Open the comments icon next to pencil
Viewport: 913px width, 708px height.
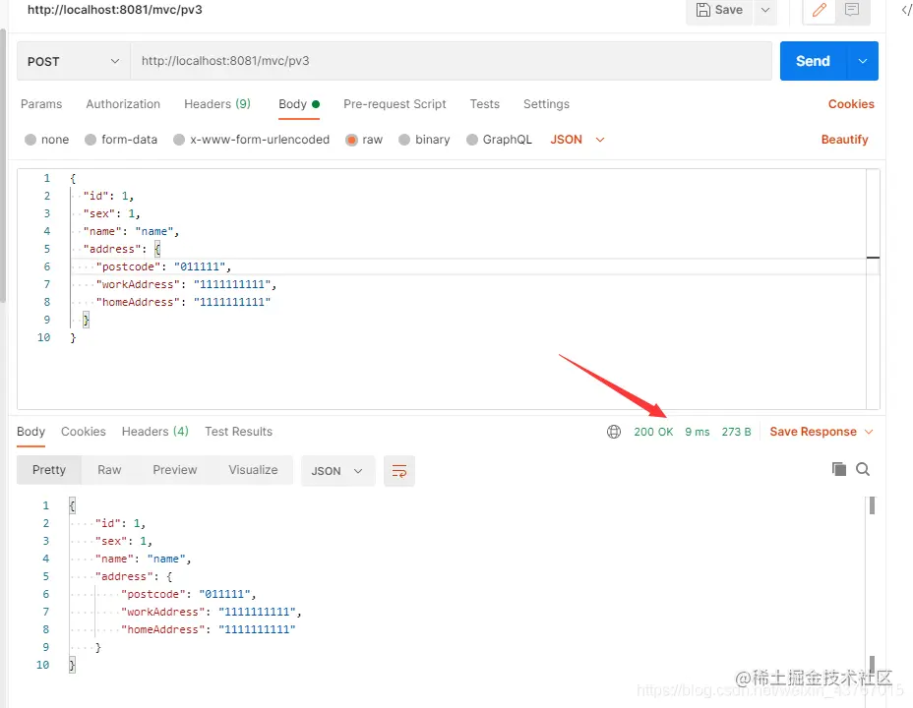pyautogui.click(x=852, y=10)
